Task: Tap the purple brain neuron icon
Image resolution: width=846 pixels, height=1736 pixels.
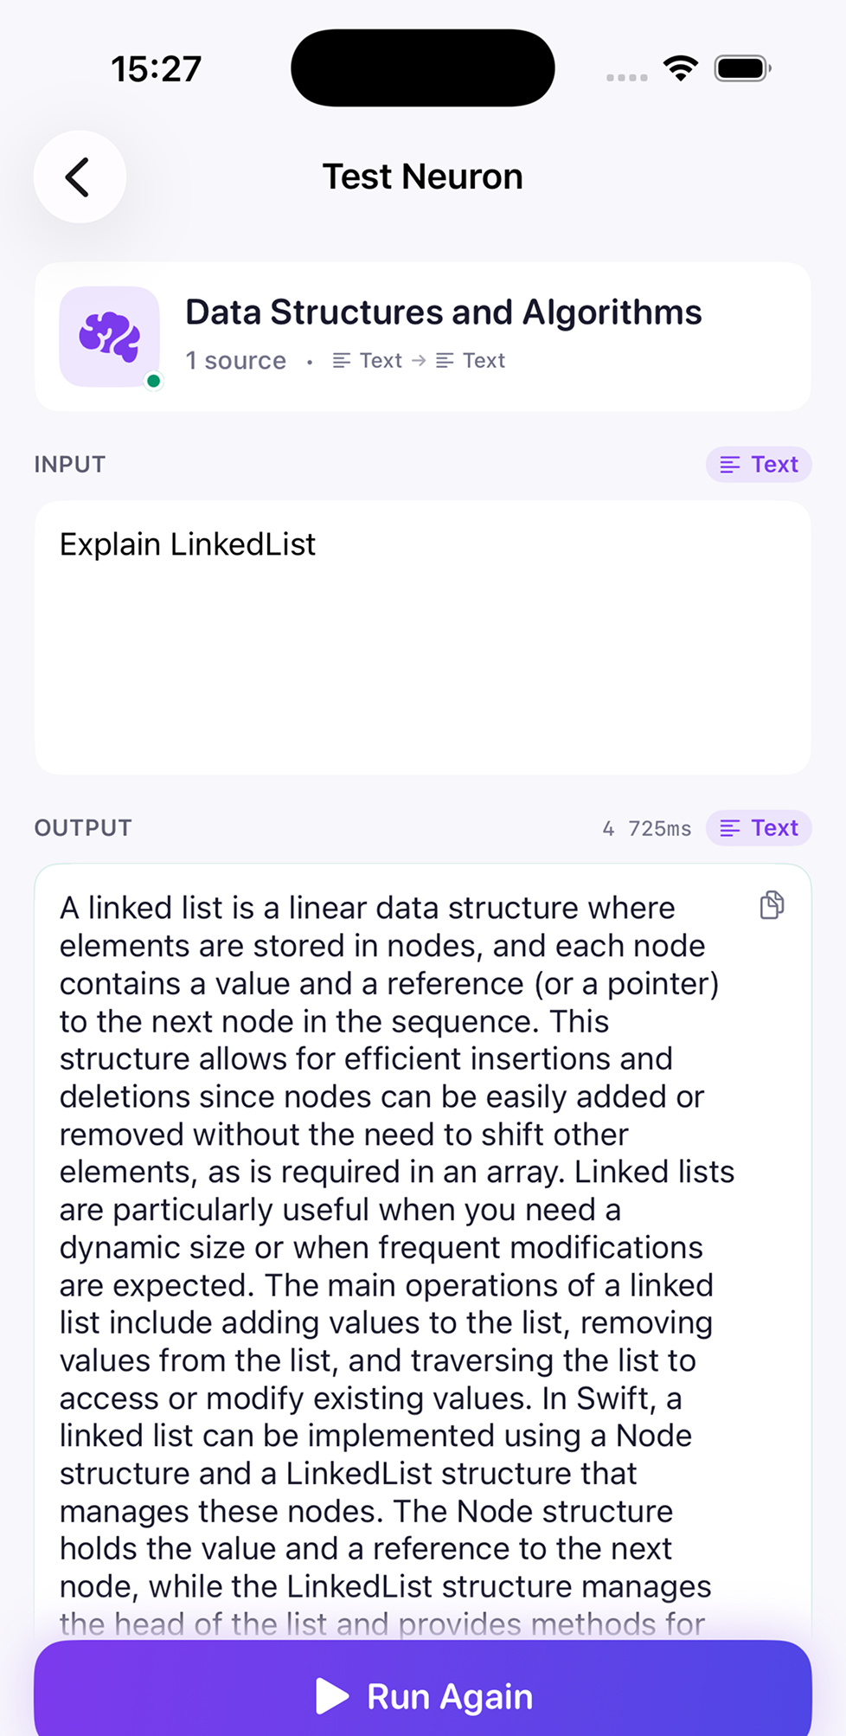Action: [109, 336]
